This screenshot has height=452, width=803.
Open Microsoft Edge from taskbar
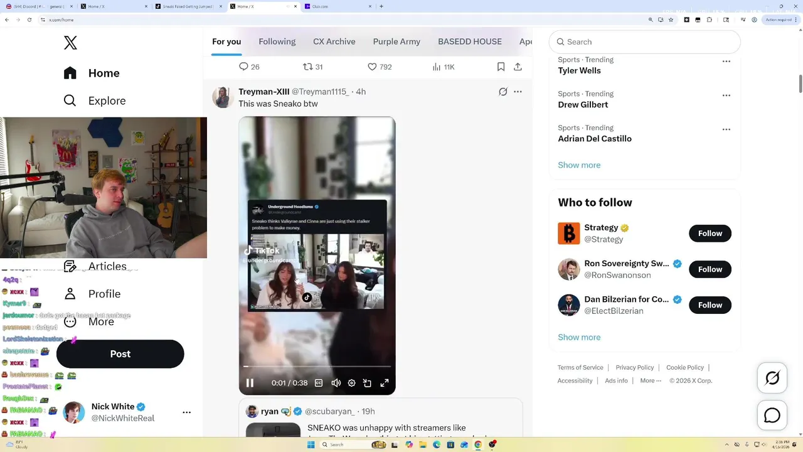pos(437,444)
